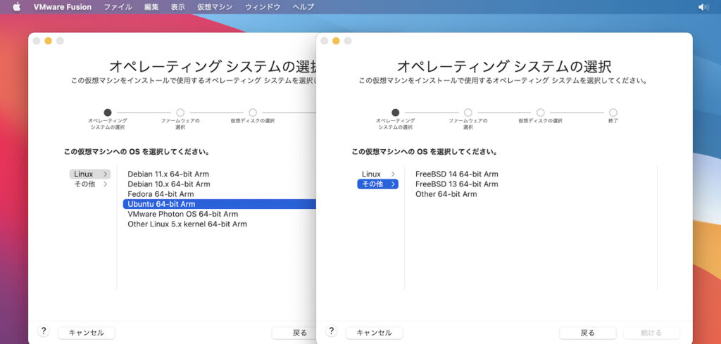Screen dimensions: 721x344
Task: Click the volume icon in menu bar
Action: pyautogui.click(x=703, y=7)
